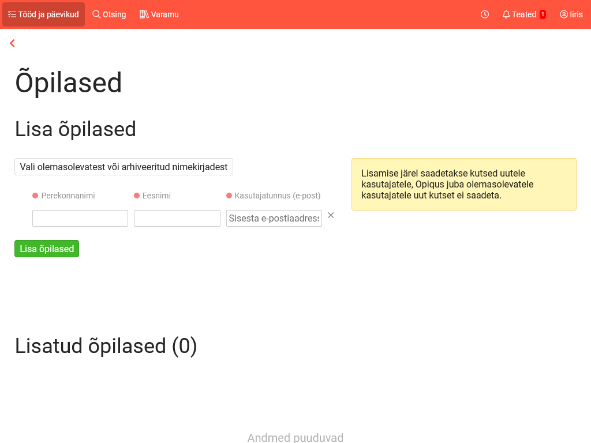591x443 pixels.
Task: Remove the student row with the X
Action: point(331,215)
